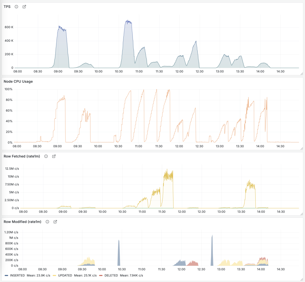Click the Row Modified panel resize handle

(301, 279)
